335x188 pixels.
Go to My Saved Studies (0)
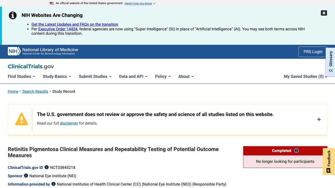point(305,76)
